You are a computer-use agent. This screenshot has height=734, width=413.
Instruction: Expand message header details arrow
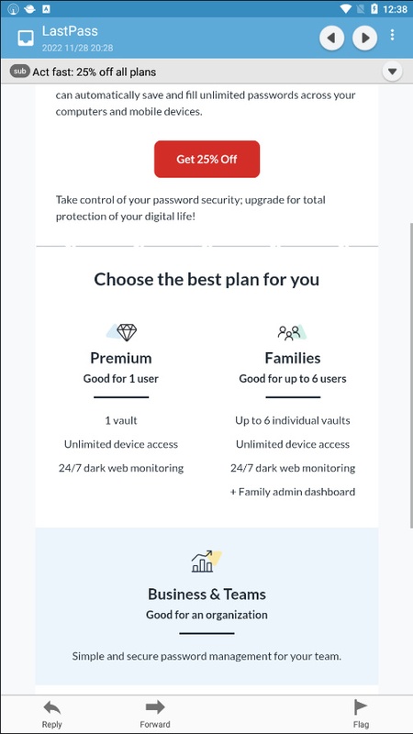click(393, 72)
